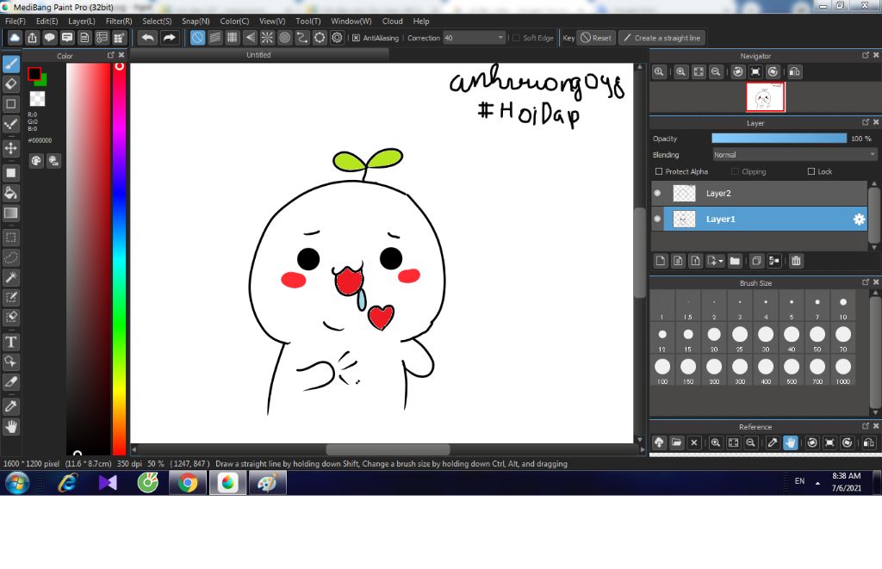Open the Snap menu
Image resolution: width=882 pixels, height=569 pixels.
pyautogui.click(x=196, y=21)
